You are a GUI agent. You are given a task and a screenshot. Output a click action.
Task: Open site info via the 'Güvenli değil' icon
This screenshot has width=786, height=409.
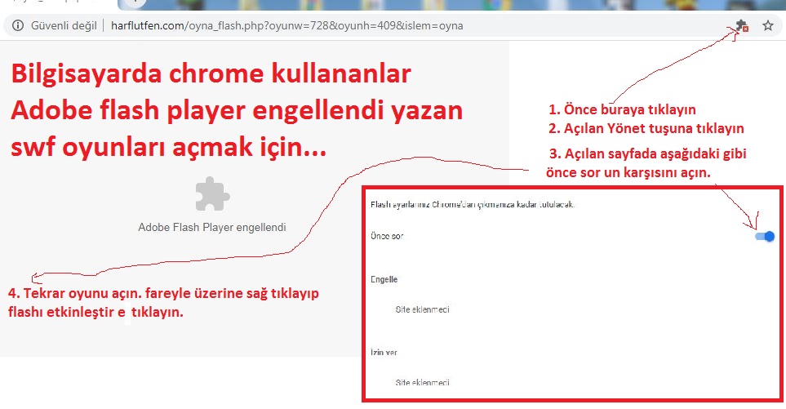18,25
